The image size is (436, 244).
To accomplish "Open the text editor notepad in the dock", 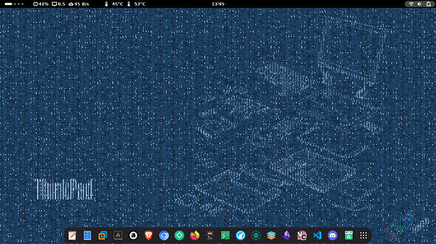I will tap(72, 235).
